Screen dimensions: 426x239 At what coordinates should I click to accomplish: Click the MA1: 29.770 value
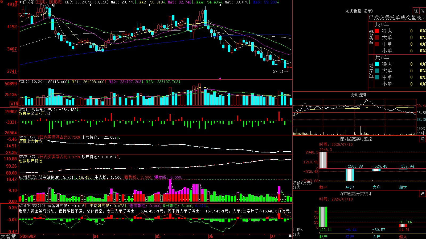point(124,2)
